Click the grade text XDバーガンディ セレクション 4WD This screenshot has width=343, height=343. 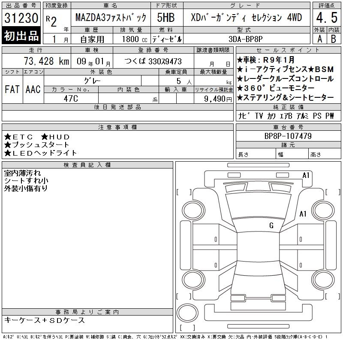pos(246,18)
